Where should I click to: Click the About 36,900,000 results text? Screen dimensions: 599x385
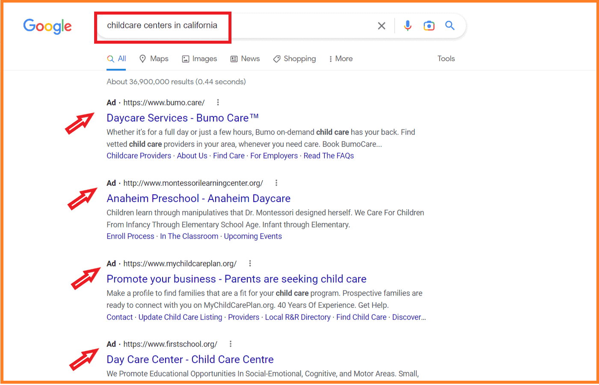[176, 82]
